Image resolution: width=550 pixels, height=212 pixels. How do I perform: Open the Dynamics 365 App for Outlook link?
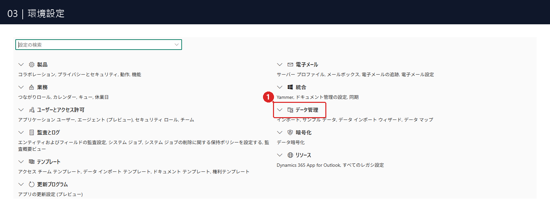308,165
